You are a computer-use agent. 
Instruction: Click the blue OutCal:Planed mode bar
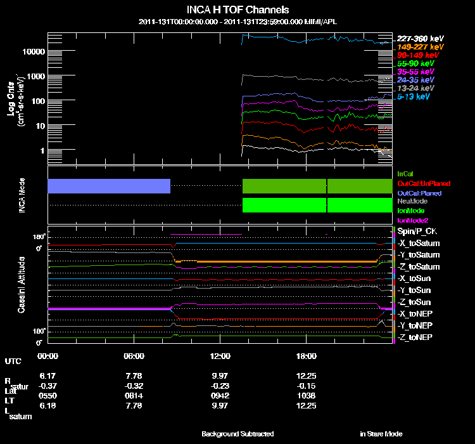point(109,186)
